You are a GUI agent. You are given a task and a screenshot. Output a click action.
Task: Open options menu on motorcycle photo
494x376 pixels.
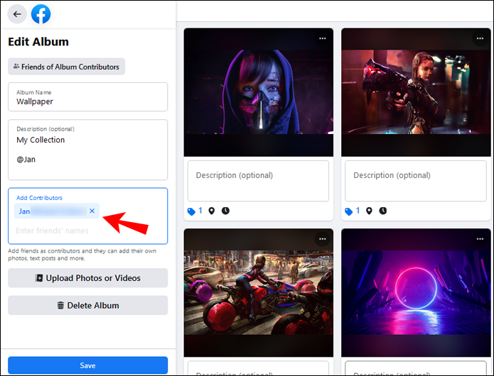point(322,239)
